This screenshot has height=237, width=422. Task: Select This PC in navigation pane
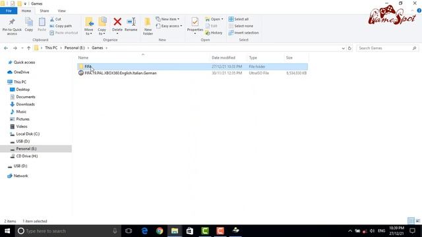click(20, 82)
